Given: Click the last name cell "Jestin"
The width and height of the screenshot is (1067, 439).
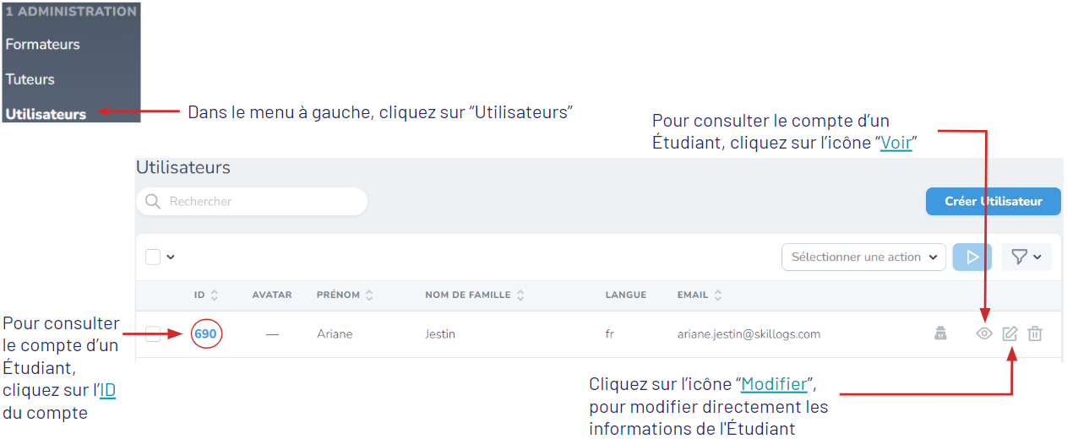Looking at the screenshot, I should pyautogui.click(x=440, y=333).
